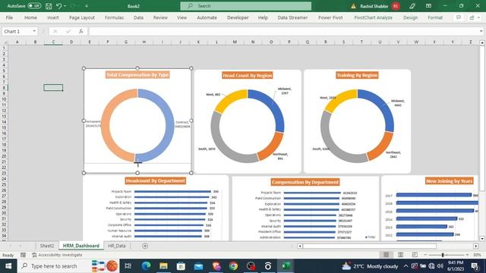The width and height of the screenshot is (486, 273).
Task: Expand the Name Box dropdown
Action: (x=34, y=31)
